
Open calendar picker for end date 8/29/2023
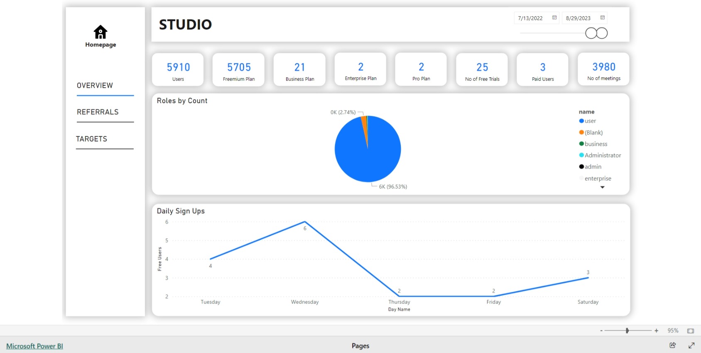603,17
